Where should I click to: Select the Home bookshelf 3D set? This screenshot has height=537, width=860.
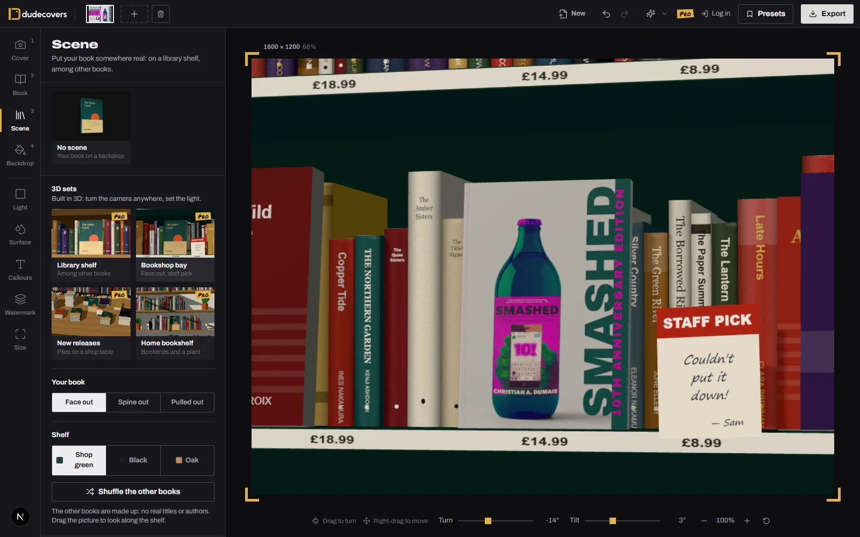(x=175, y=323)
